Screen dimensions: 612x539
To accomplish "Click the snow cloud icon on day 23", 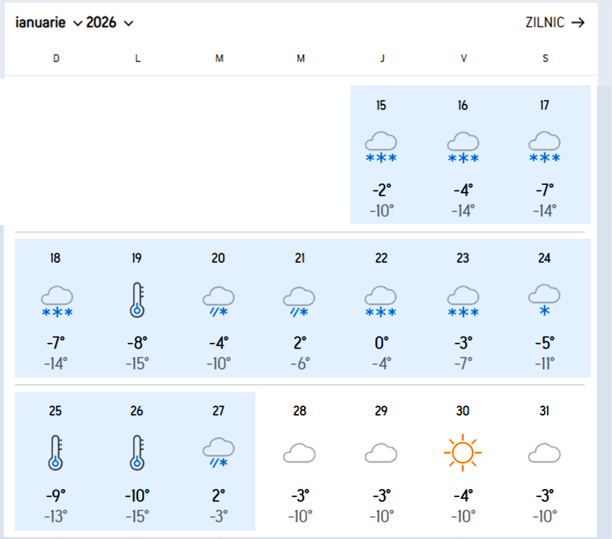I will (463, 301).
